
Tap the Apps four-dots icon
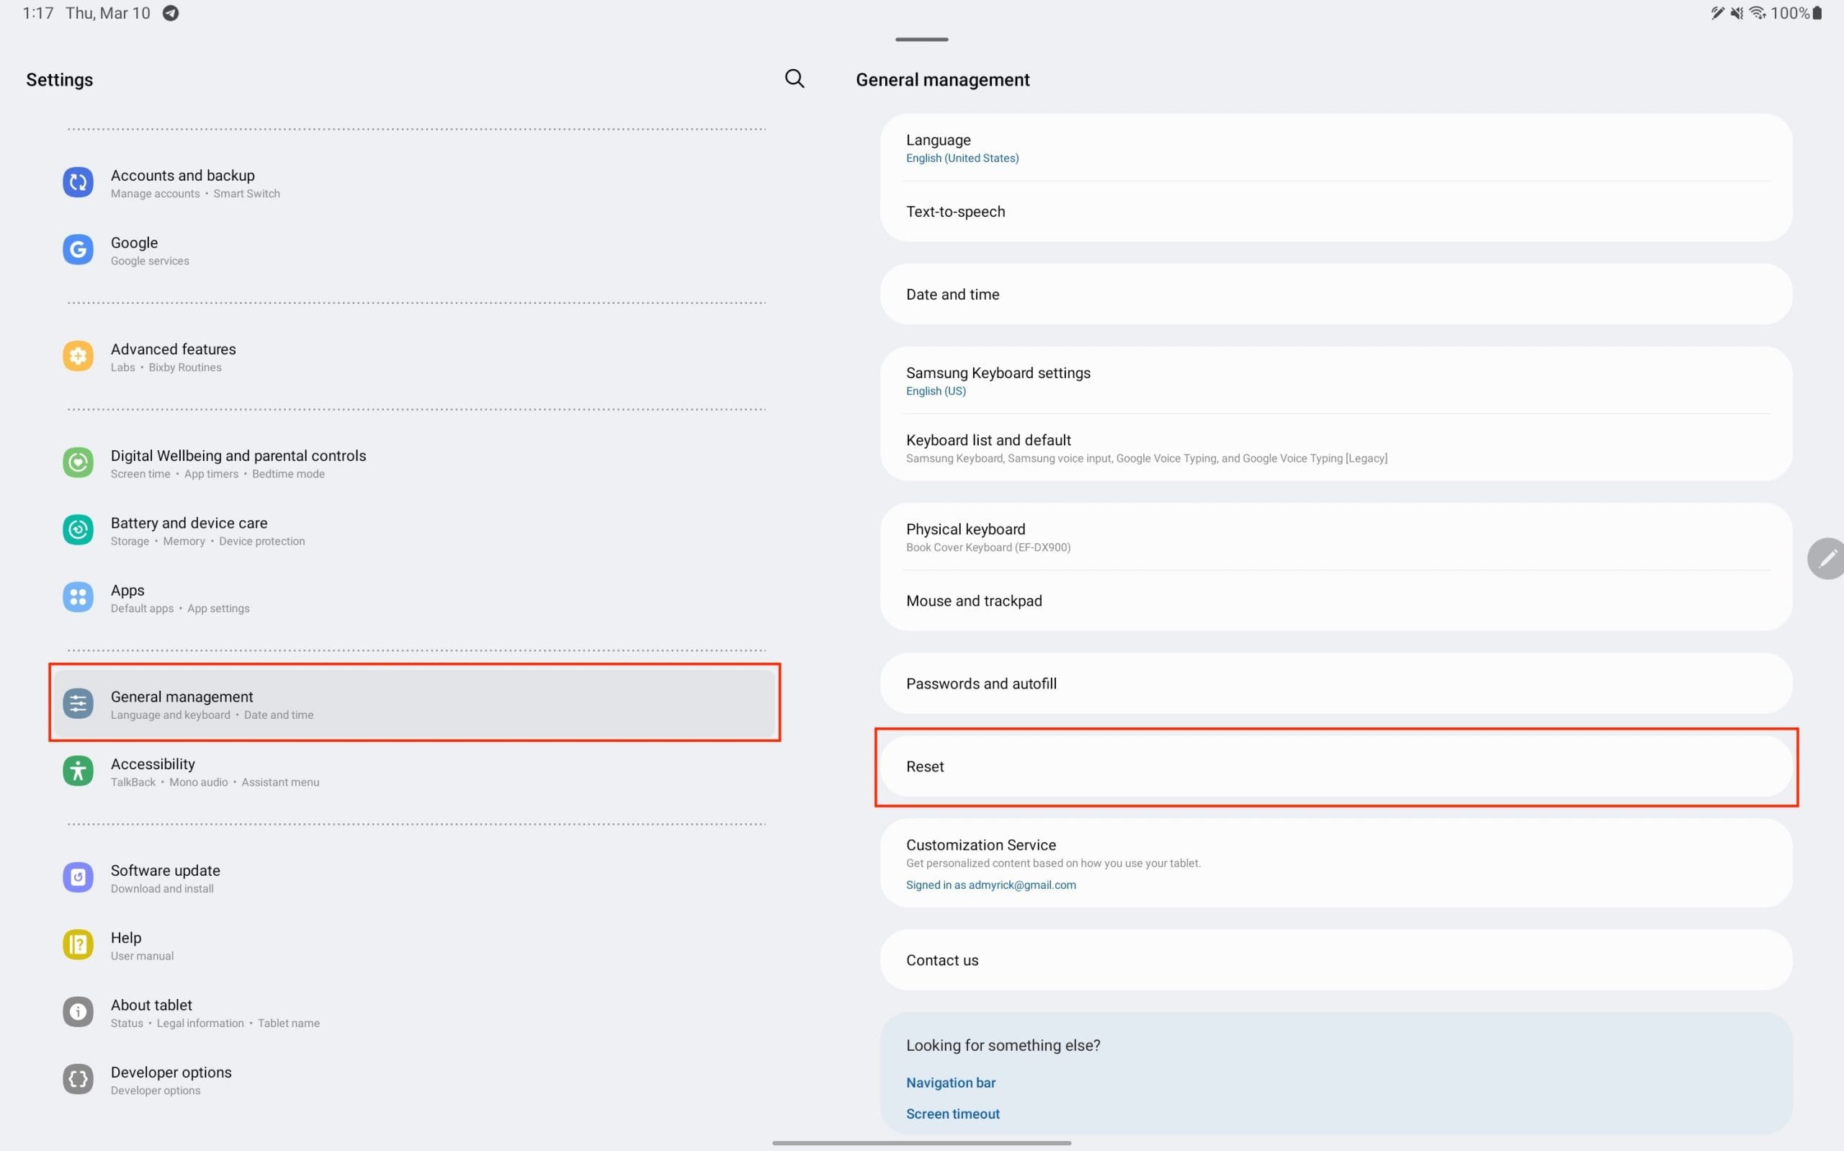click(x=78, y=598)
